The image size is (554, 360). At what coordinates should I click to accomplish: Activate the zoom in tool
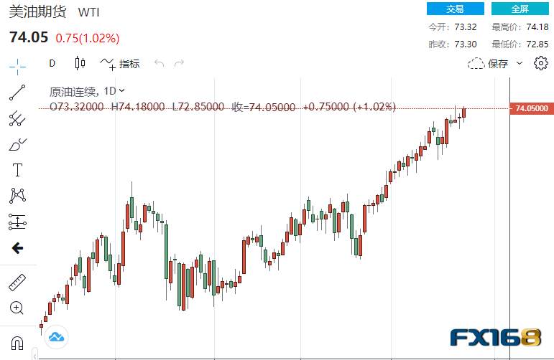pyautogui.click(x=17, y=308)
